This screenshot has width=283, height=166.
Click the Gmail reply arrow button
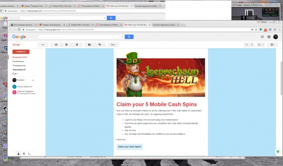[x=43, y=45]
